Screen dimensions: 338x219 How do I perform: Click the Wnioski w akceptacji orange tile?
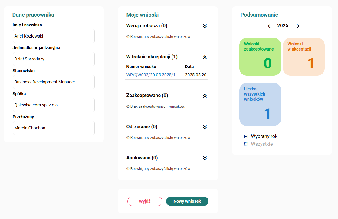pyautogui.click(x=304, y=57)
